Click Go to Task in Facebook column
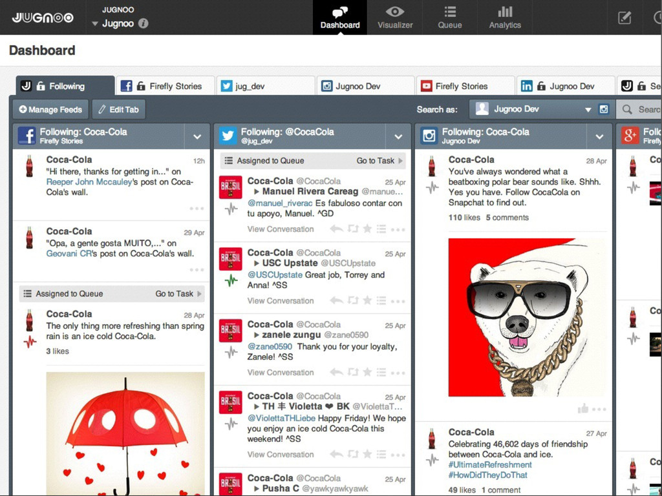The height and width of the screenshot is (496, 662). coord(178,294)
